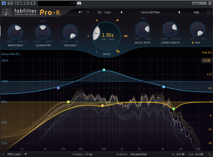Toggle the MIDI indicator dot
Viewport: 213px width, 157px height.
click(x=3, y=154)
